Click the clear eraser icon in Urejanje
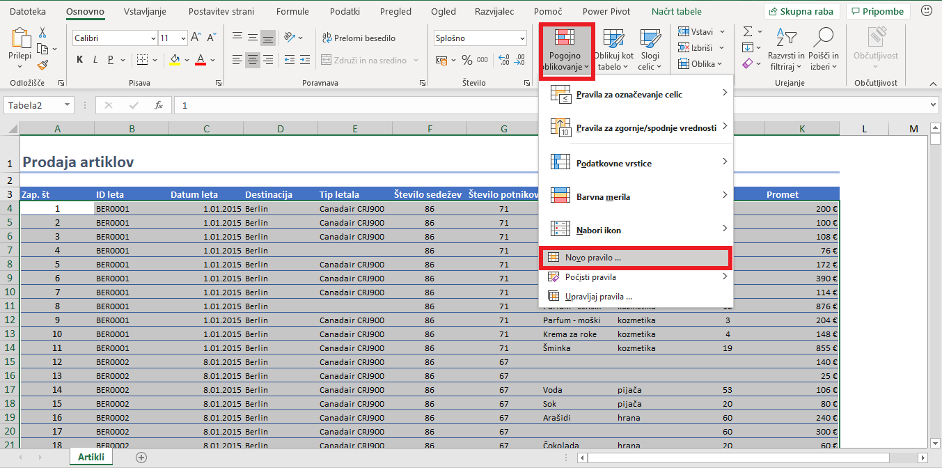This screenshot has height=468, width=942. tap(747, 64)
